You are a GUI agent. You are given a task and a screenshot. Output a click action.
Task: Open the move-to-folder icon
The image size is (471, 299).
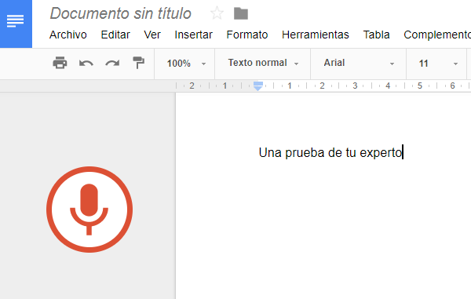(x=241, y=13)
